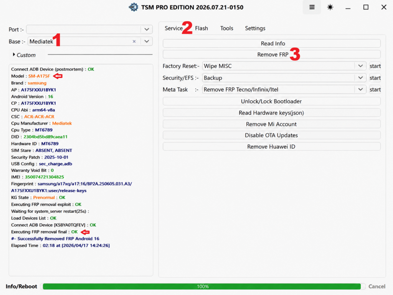Click Warranty Void Bit 0 line
Screen dimensions: 393x295
tap(32, 170)
